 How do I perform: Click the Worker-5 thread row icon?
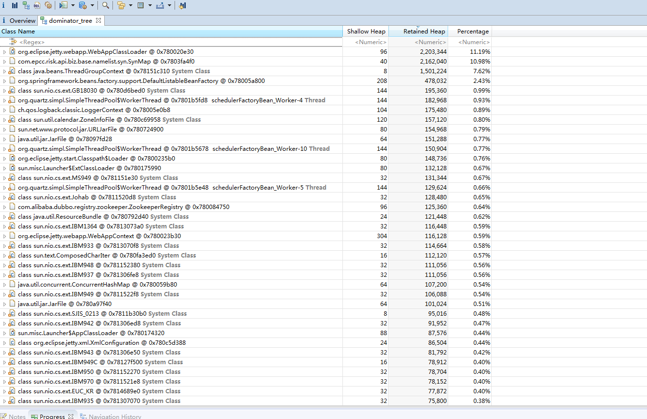(12, 188)
